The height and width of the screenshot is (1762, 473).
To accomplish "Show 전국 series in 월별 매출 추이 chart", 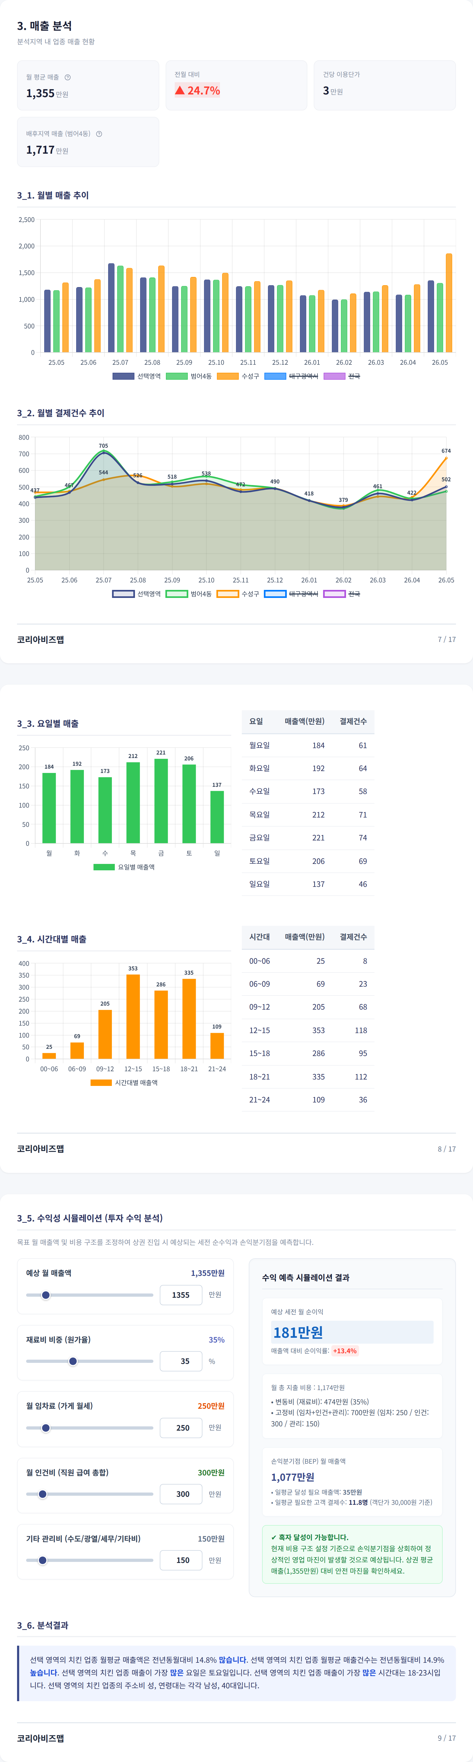I will [342, 376].
